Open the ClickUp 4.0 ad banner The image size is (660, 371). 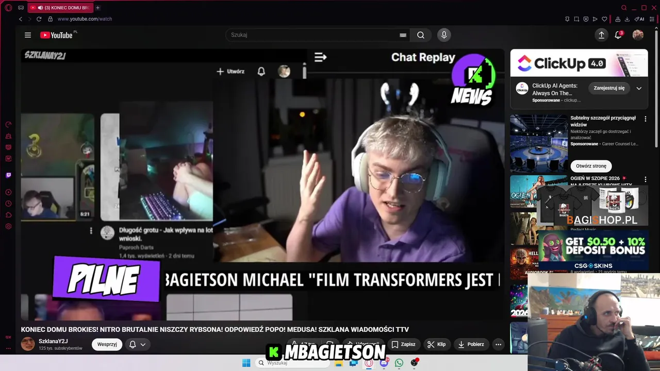579,63
